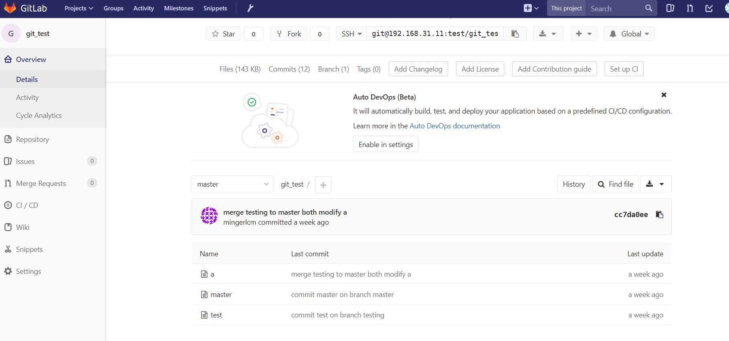Open file a in file list
This screenshot has height=341, width=729.
pos(212,274)
